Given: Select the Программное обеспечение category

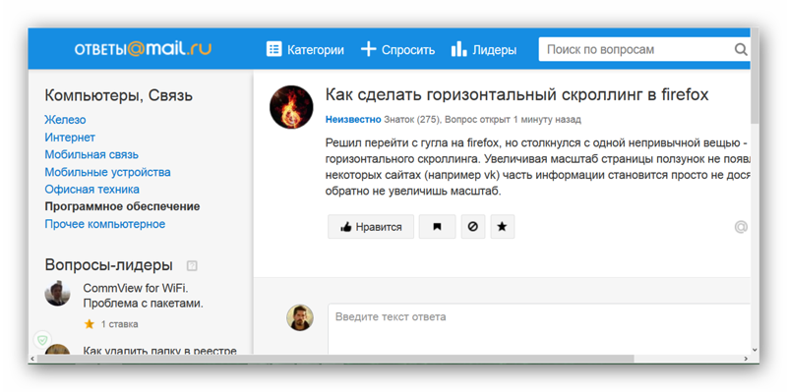Looking at the screenshot, I should (x=122, y=206).
